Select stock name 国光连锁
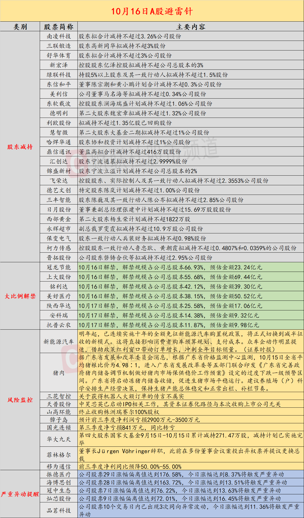Screen dimensions: 304x518 (x=59, y=427)
